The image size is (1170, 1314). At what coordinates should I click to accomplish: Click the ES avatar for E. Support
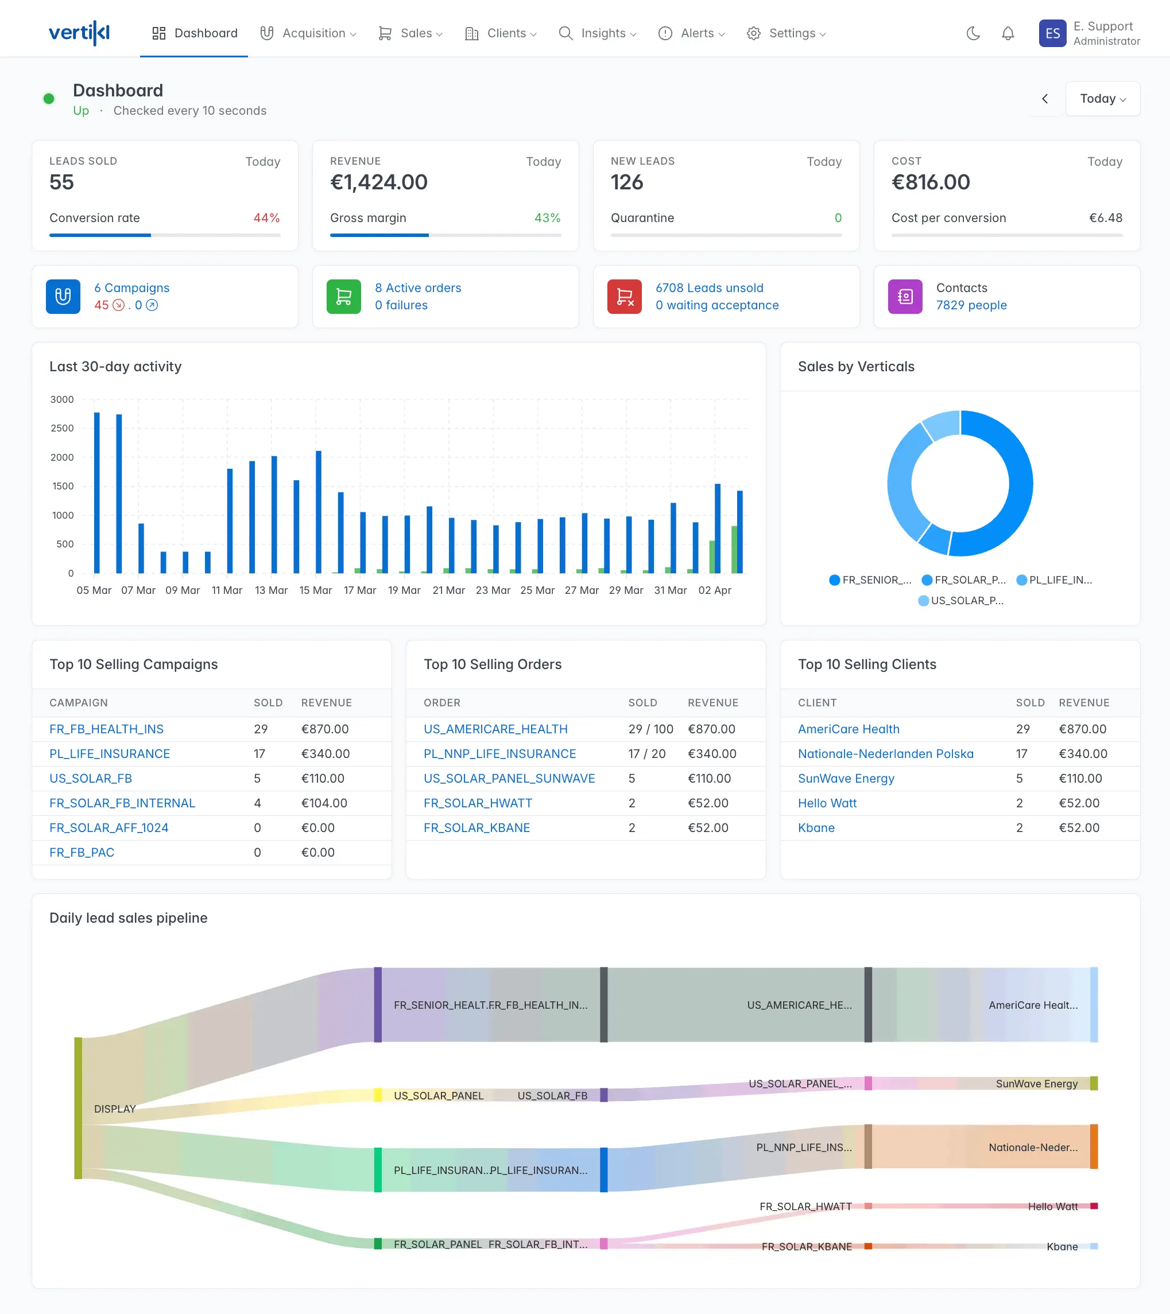(1052, 33)
